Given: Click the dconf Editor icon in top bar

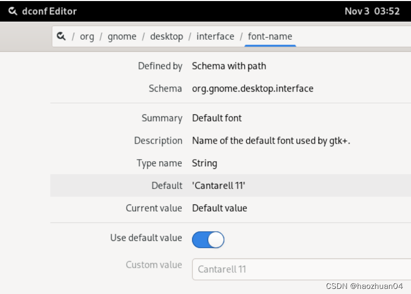Looking at the screenshot, I should click(x=12, y=11).
